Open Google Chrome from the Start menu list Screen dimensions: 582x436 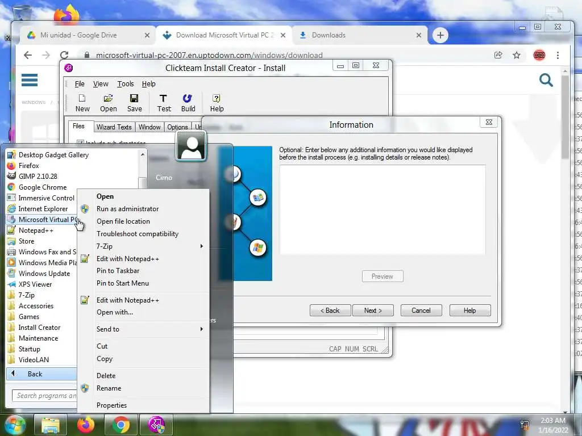point(43,187)
